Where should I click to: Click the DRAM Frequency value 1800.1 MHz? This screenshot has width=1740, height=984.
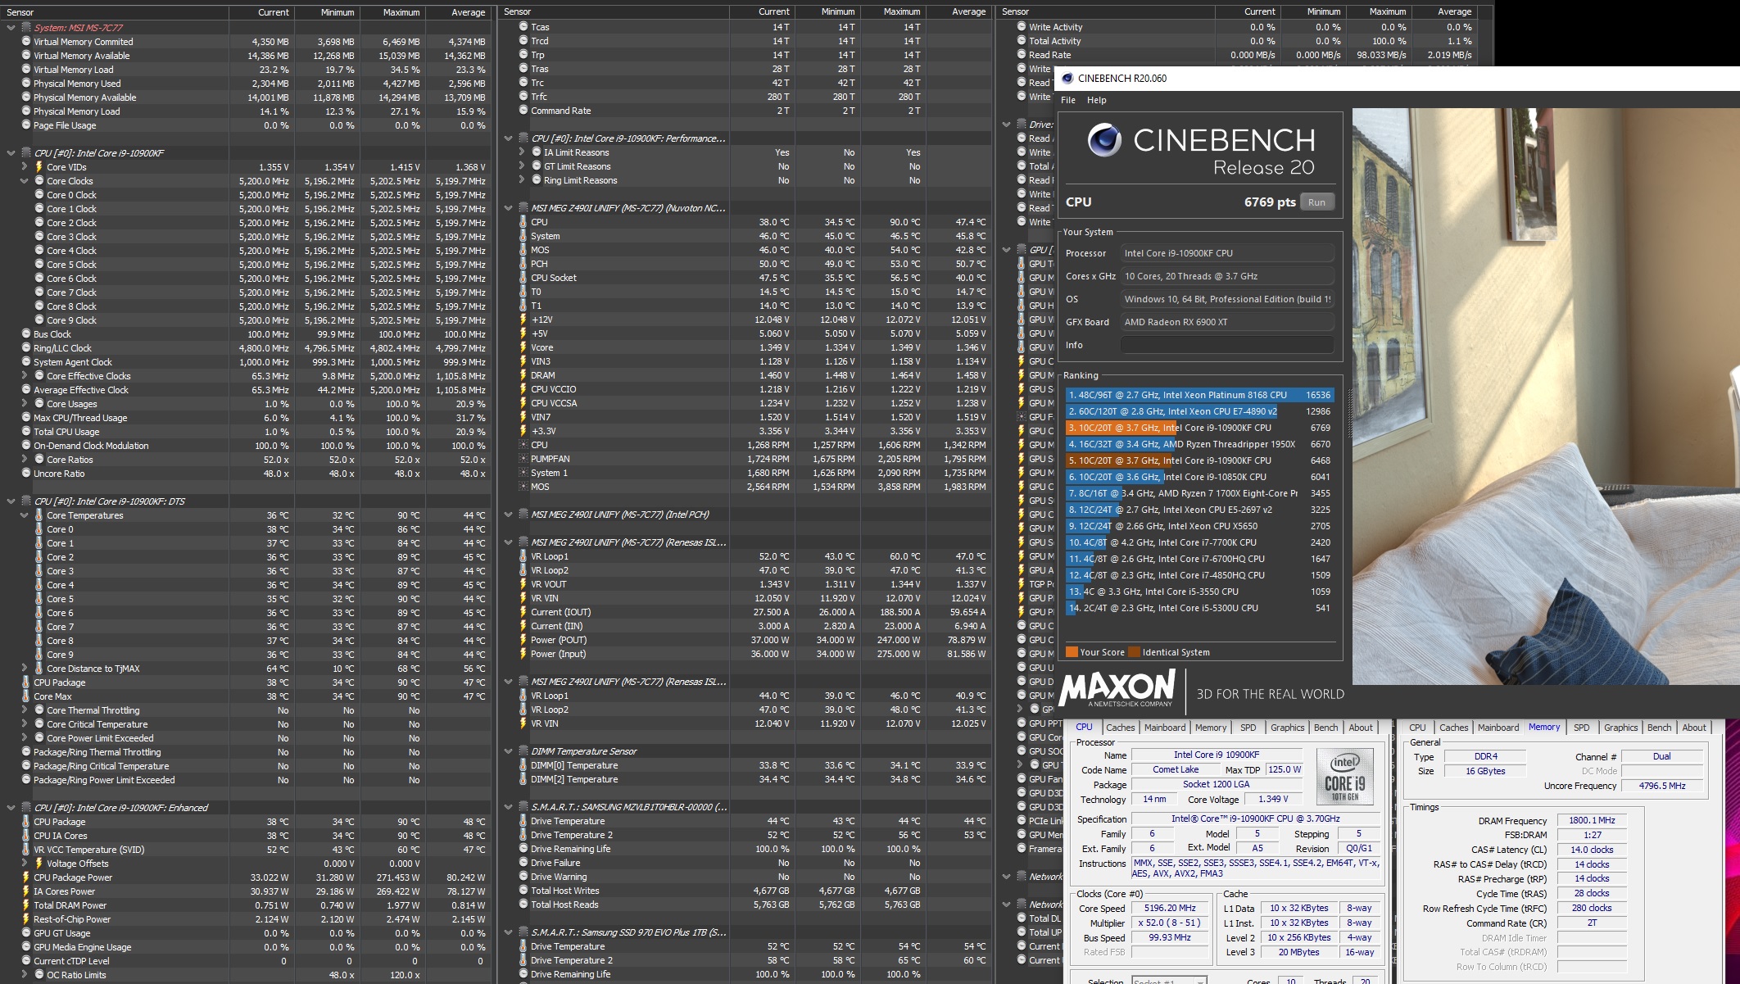pyautogui.click(x=1591, y=820)
